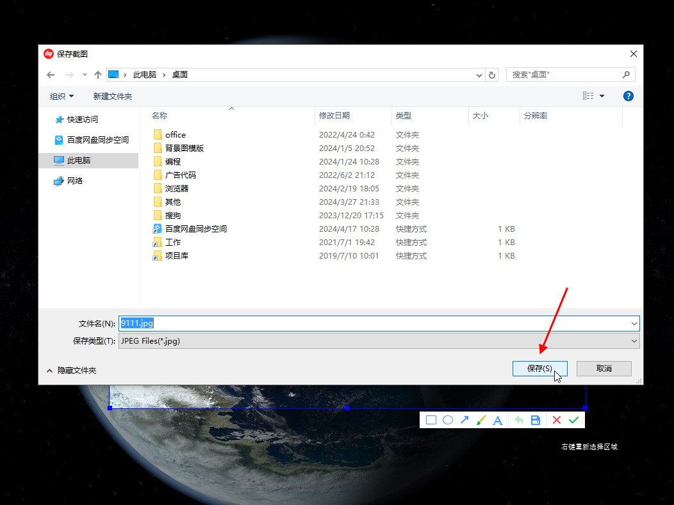
Task: Choose the paintbrush tool
Action: pos(481,421)
